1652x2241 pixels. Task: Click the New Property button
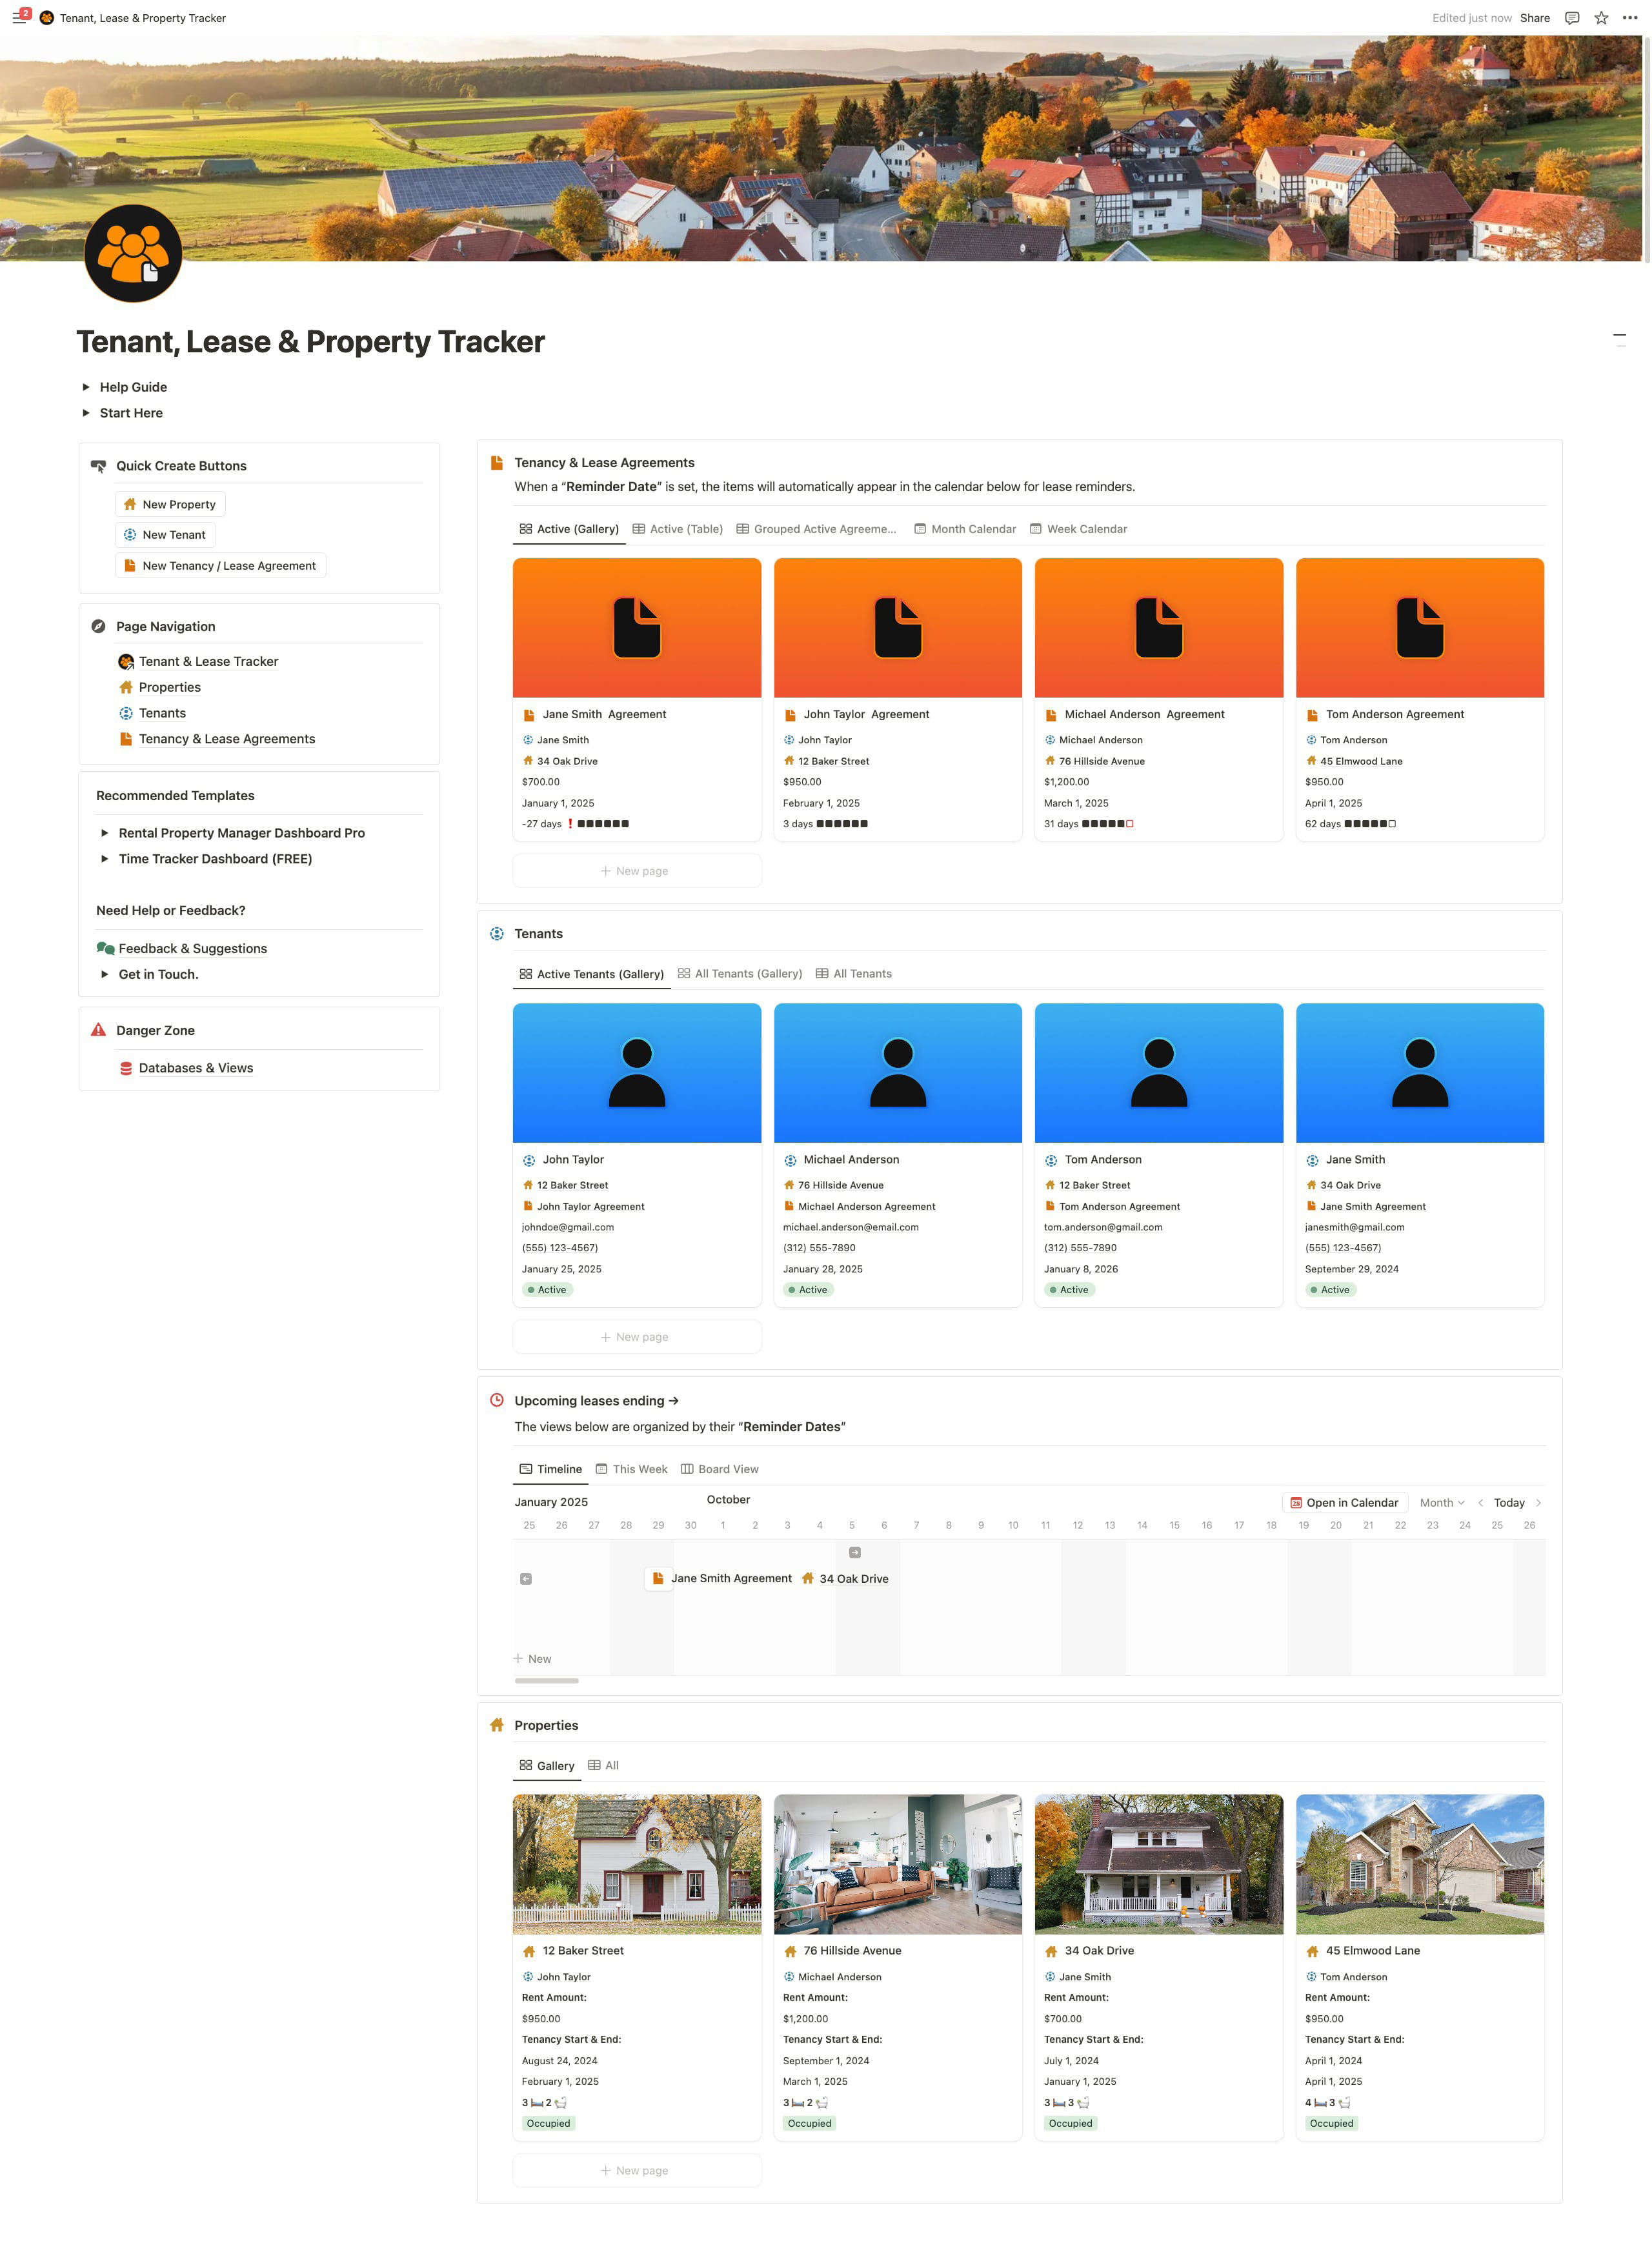click(170, 504)
